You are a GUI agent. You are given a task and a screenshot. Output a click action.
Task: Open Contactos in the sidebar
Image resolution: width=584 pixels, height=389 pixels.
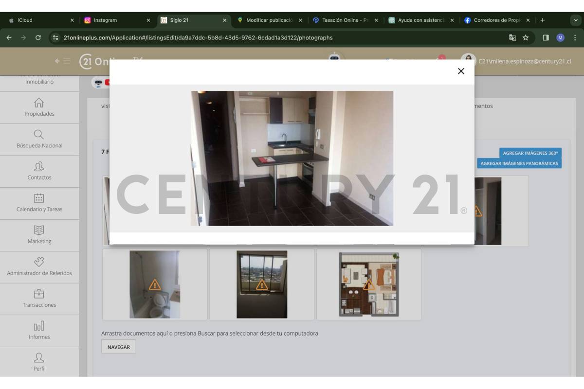click(39, 171)
